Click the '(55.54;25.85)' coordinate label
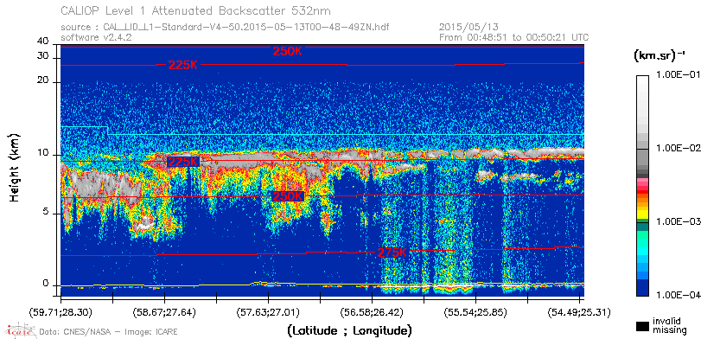This screenshot has height=339, width=701. pyautogui.click(x=475, y=312)
